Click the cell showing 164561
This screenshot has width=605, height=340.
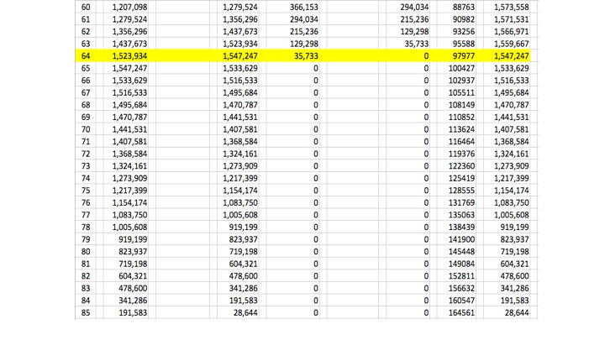click(x=457, y=312)
